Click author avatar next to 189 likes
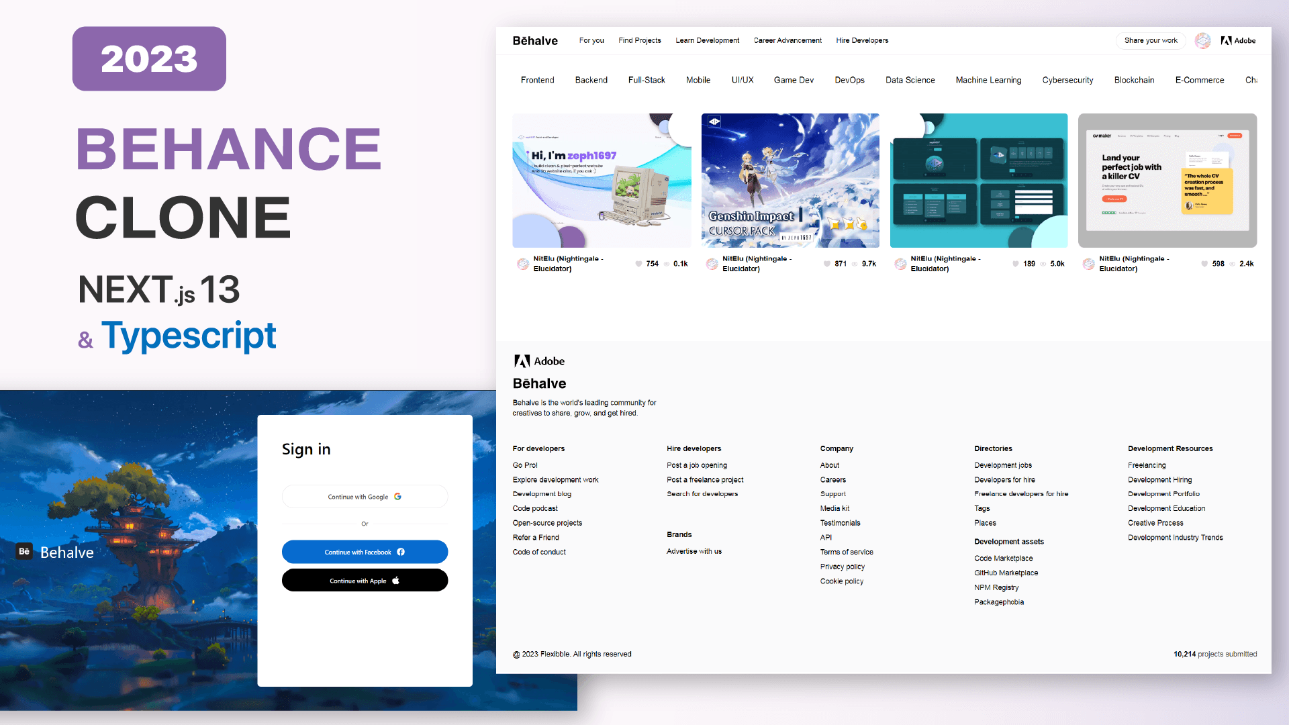1289x725 pixels. point(900,264)
